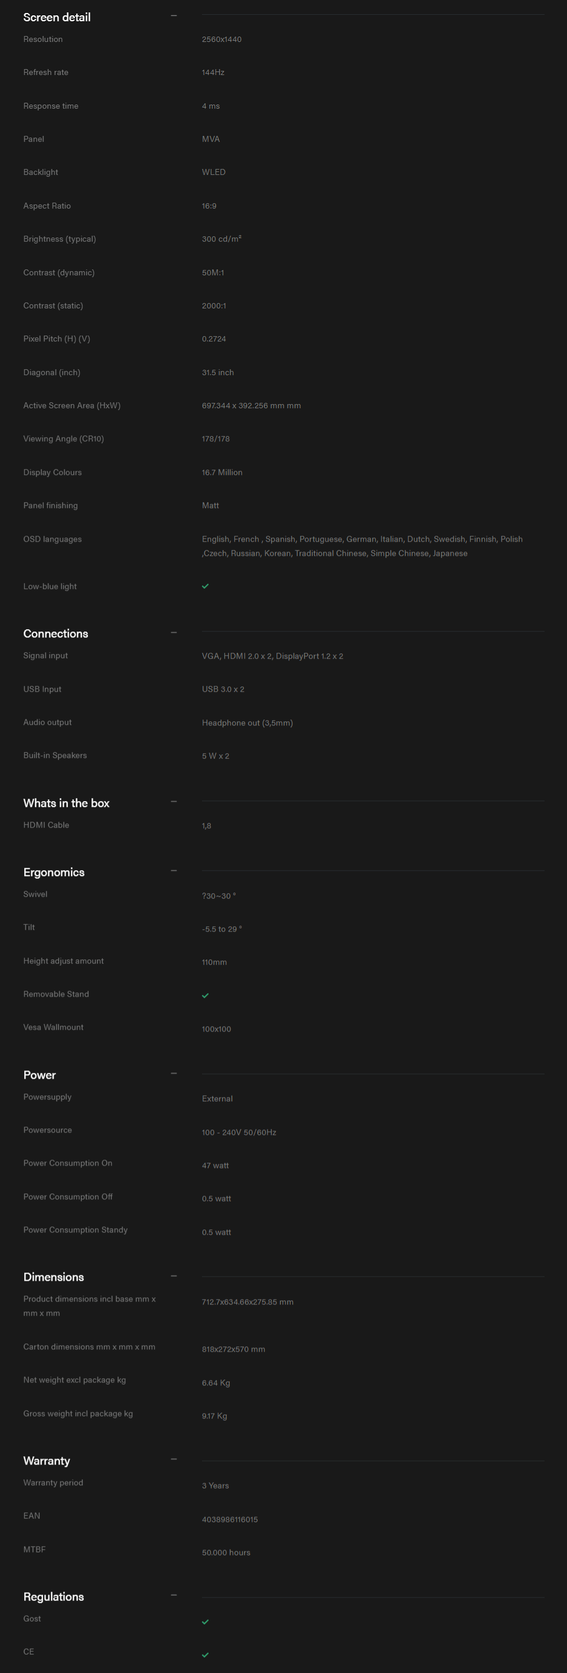The width and height of the screenshot is (567, 1673).
Task: Click the Screen detail heading
Action: [x=57, y=18]
